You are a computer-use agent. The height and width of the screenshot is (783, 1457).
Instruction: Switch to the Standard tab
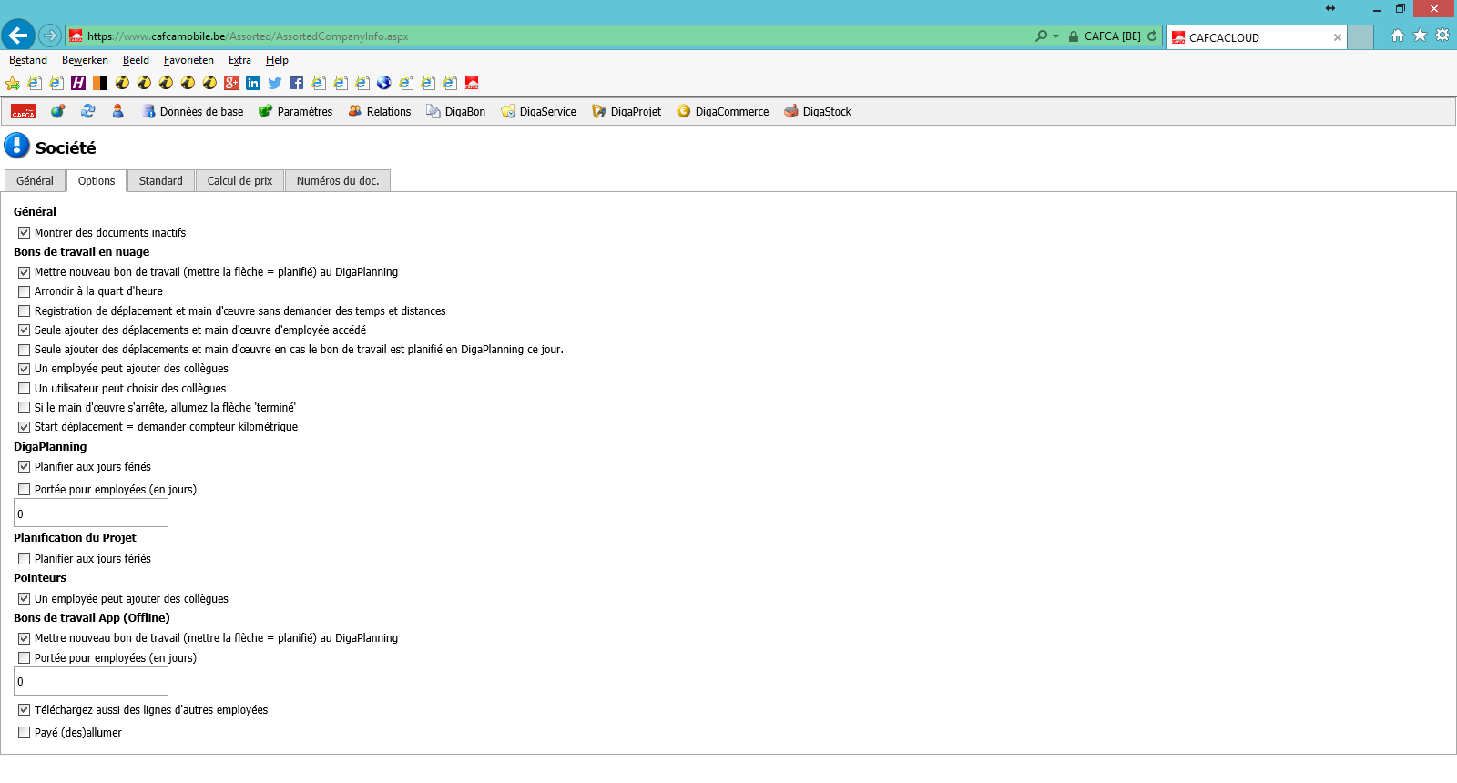point(161,180)
